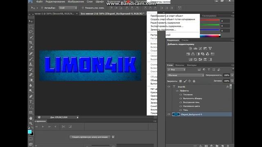Viewport: 262px width, 147px height.
Task: Open the document status info arrow
Action: click(x=77, y=117)
